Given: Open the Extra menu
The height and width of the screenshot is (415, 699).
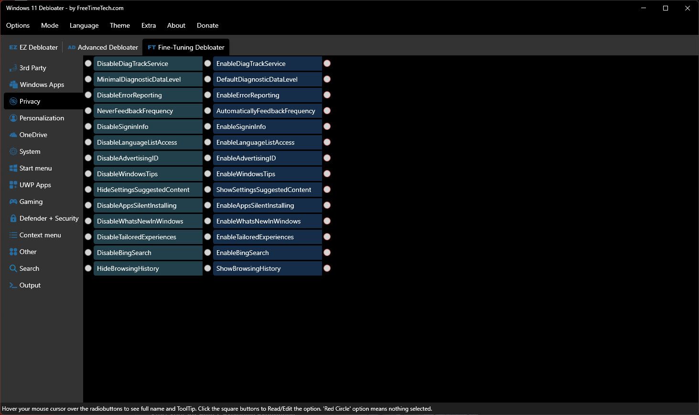Looking at the screenshot, I should coord(149,25).
